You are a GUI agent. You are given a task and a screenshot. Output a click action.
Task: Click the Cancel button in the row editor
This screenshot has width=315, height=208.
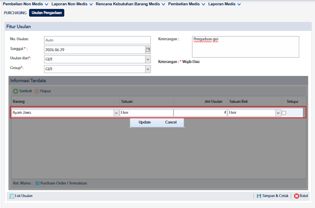click(171, 122)
